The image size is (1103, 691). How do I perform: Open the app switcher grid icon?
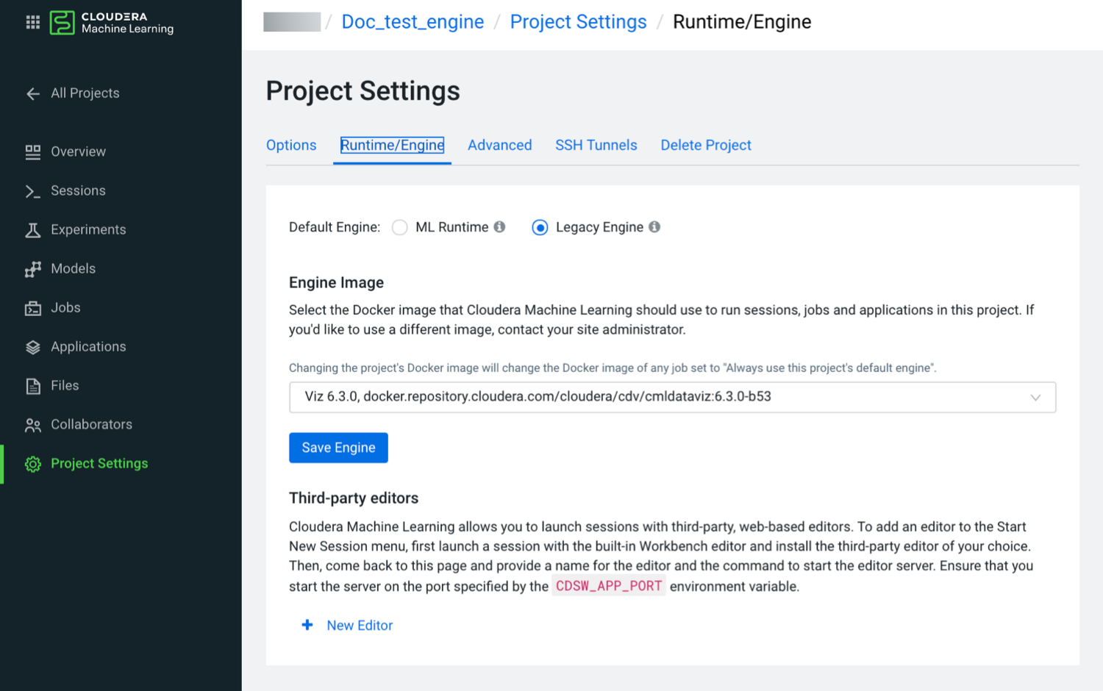pyautogui.click(x=33, y=22)
